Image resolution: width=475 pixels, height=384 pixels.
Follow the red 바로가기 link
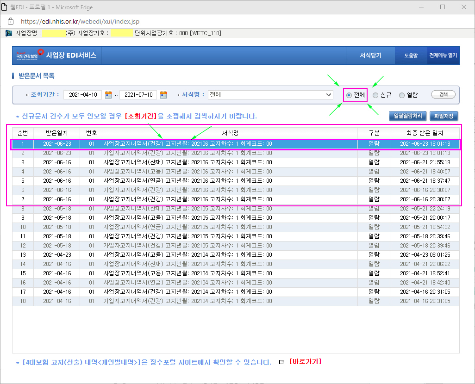click(x=305, y=362)
